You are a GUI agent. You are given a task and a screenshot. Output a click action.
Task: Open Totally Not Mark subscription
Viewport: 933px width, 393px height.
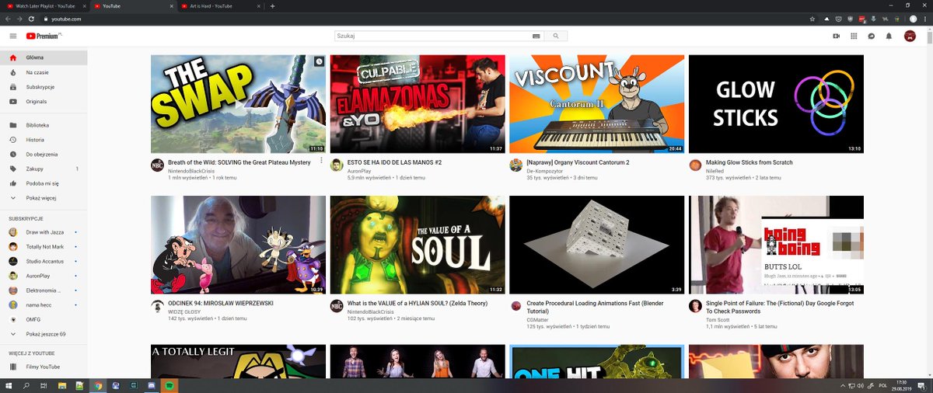pyautogui.click(x=44, y=246)
